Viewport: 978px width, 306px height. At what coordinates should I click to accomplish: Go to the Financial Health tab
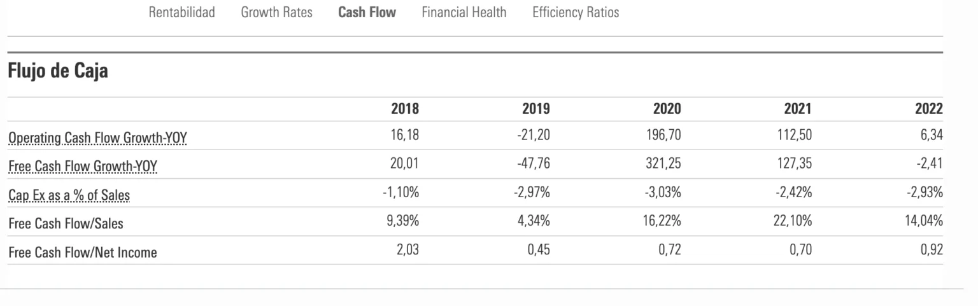point(464,12)
